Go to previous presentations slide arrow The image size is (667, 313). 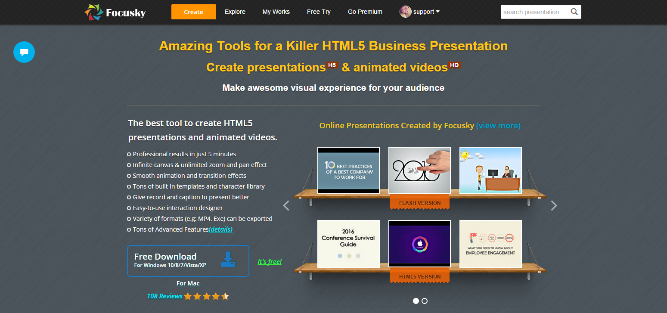click(x=286, y=206)
